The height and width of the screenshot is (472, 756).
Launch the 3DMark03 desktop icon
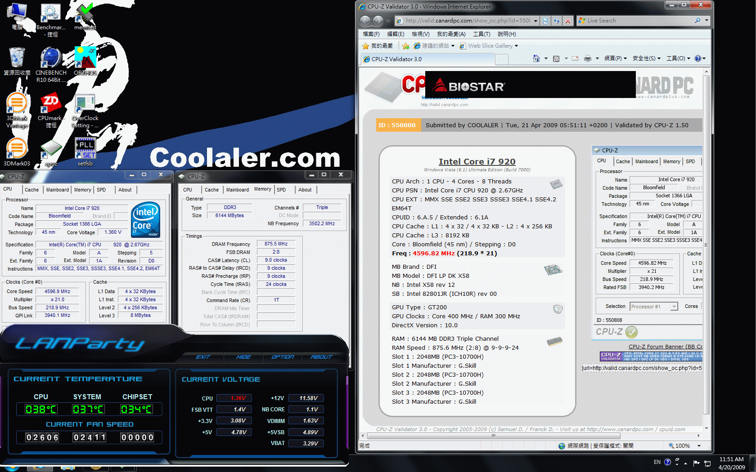pos(17,152)
